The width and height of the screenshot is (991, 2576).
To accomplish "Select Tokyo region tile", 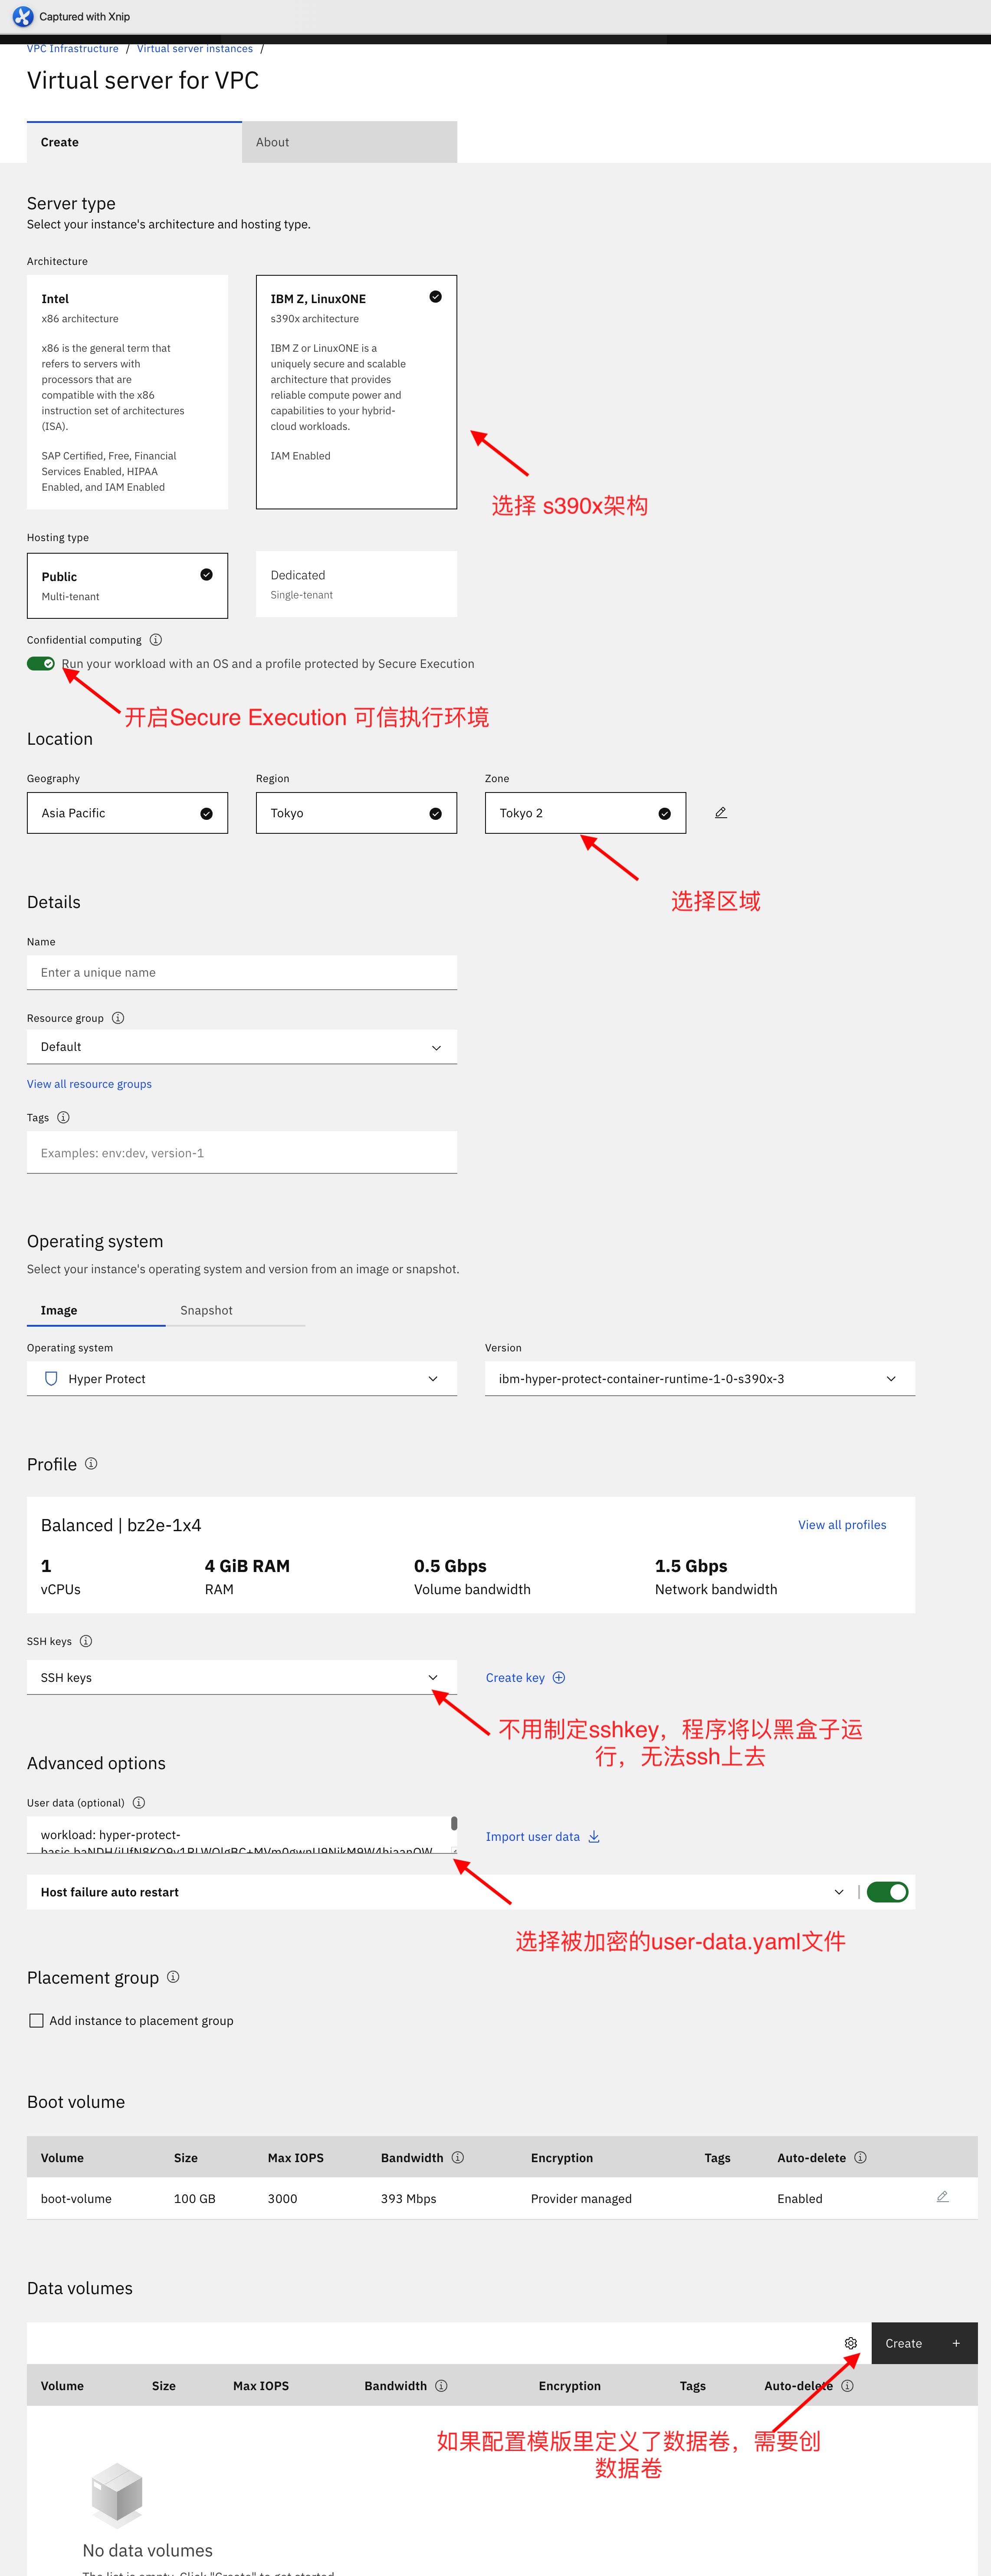I will 357,813.
